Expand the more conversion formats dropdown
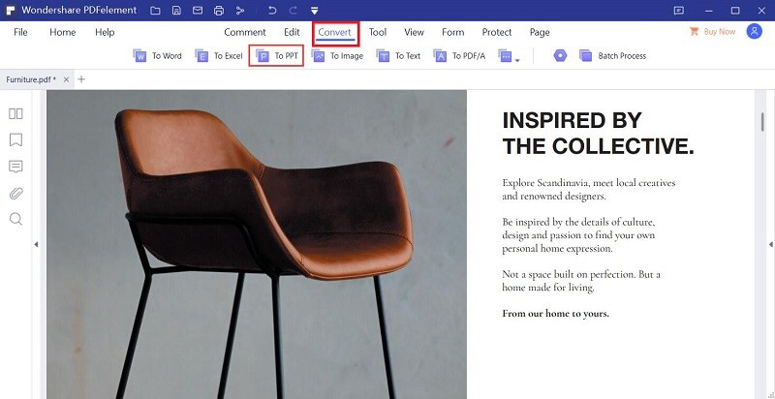Screen dimensions: 775x399 click(509, 56)
